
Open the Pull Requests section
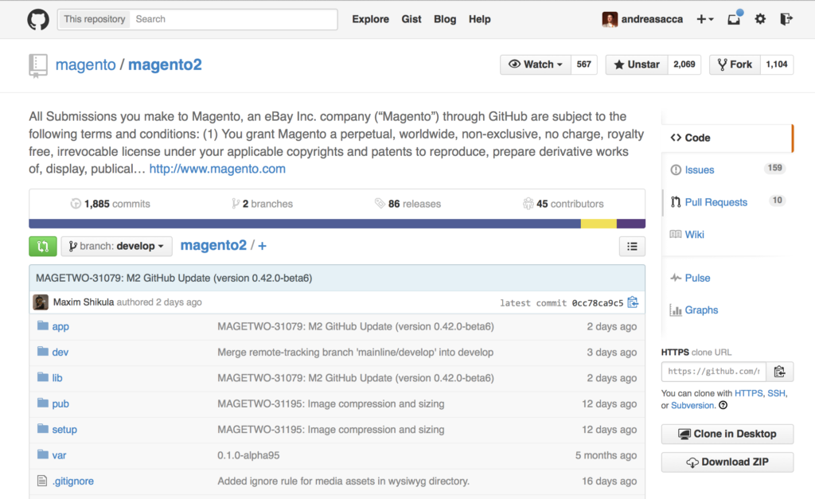[715, 202]
